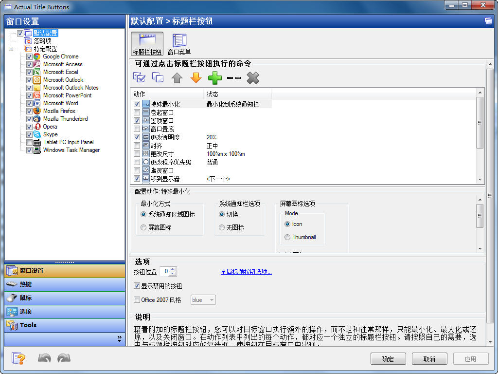Enable the 卷起窗口 action checkbox
Image resolution: width=498 pixels, height=374 pixels.
tap(138, 112)
